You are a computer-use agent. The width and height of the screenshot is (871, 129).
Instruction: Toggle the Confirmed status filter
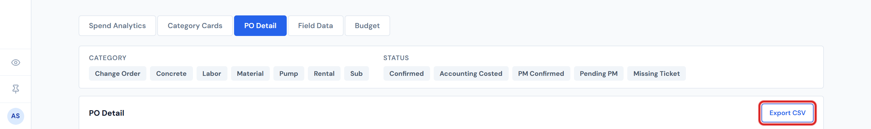pos(406,74)
